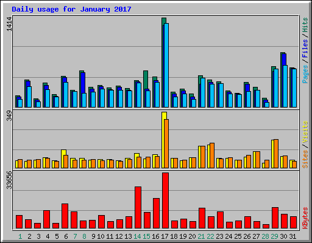Image resolution: width=312 pixels, height=243 pixels.
Task: Click day 6 on the x-axis
Action: click(x=66, y=236)
